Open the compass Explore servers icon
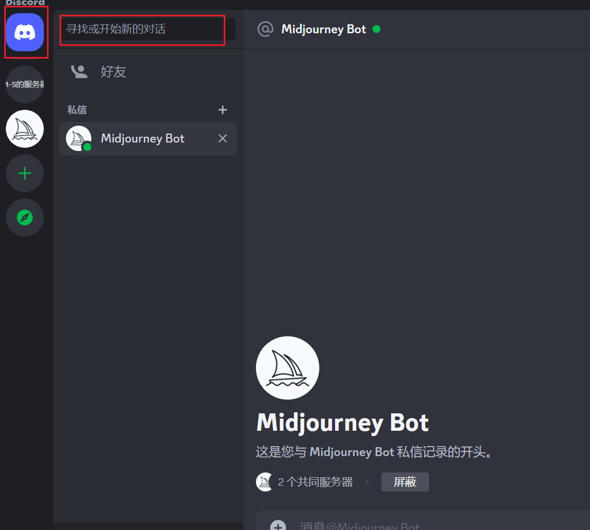This screenshot has height=530, width=590. point(25,217)
